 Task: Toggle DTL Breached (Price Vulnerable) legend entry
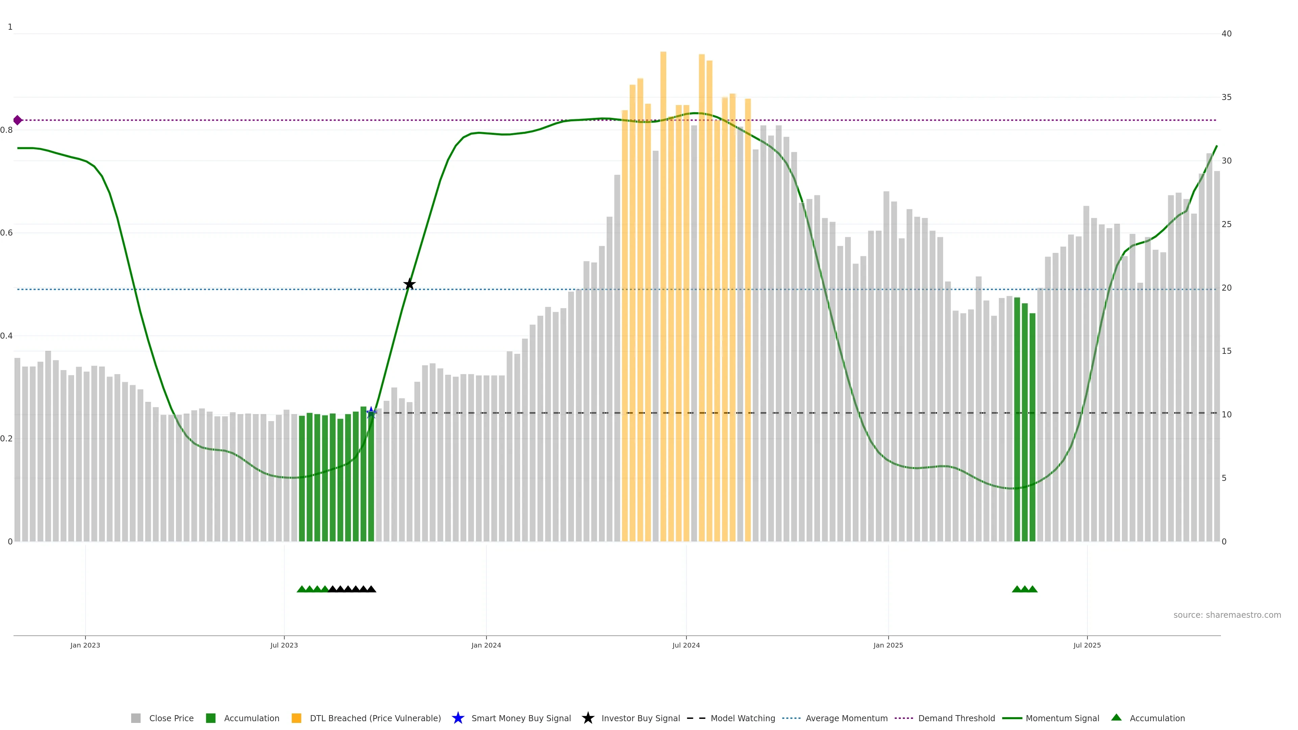coord(375,719)
